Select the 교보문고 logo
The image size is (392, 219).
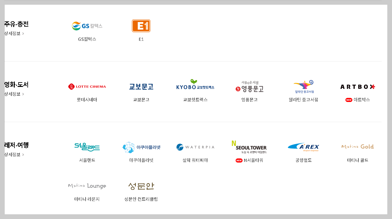click(141, 87)
